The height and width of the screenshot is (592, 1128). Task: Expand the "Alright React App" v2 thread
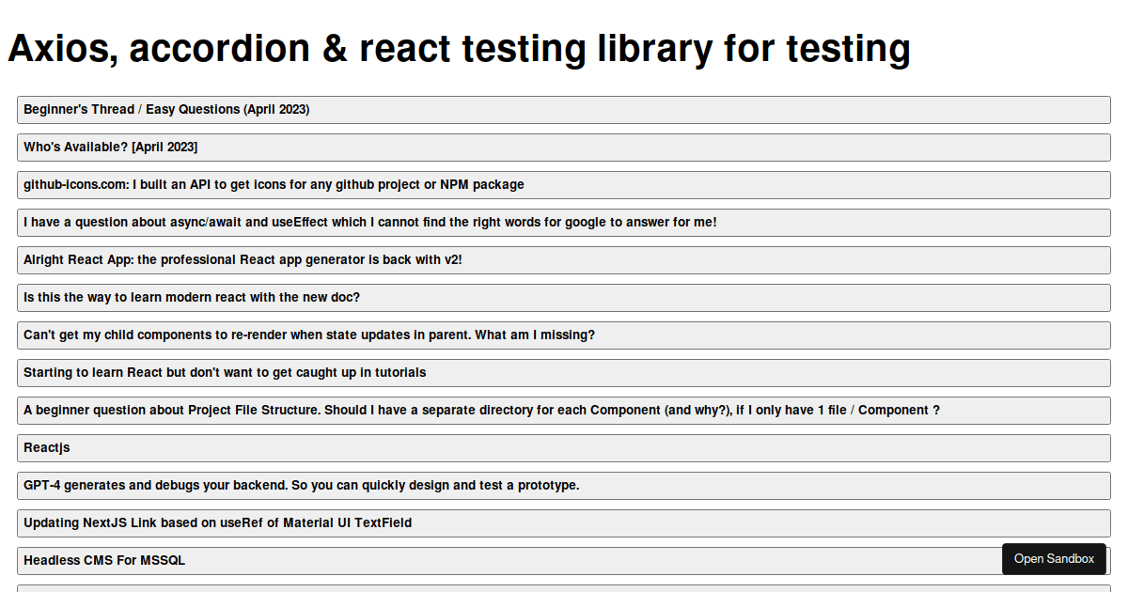564,259
